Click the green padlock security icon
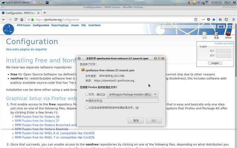 [32, 20]
